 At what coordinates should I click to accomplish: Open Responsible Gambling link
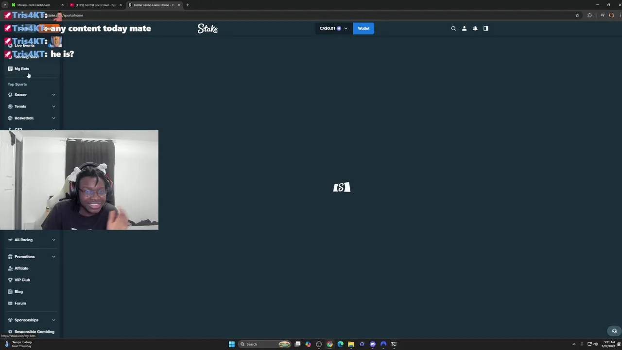pyautogui.click(x=34, y=332)
